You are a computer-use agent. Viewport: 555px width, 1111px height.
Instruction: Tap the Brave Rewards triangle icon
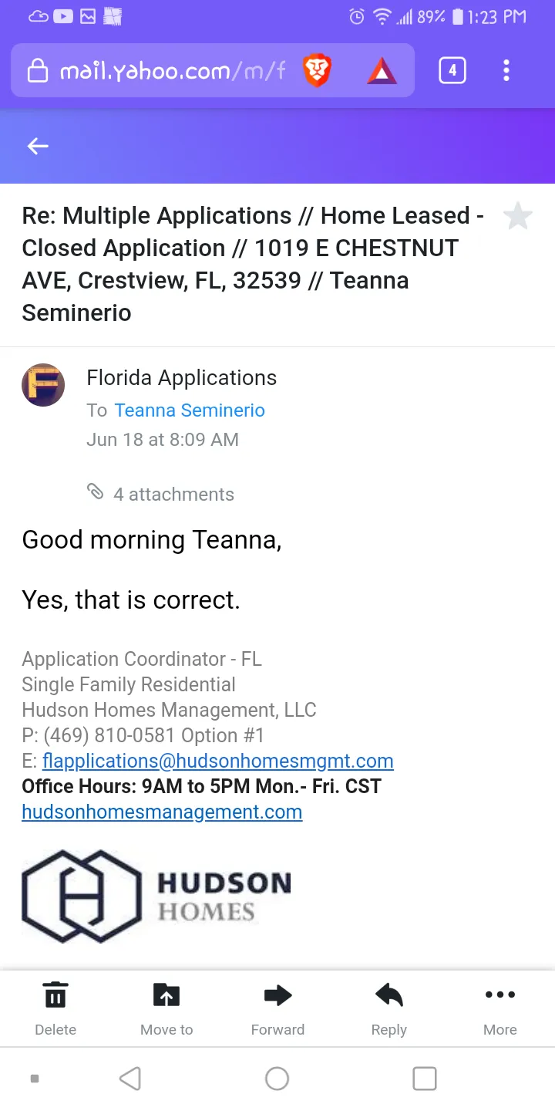click(382, 72)
